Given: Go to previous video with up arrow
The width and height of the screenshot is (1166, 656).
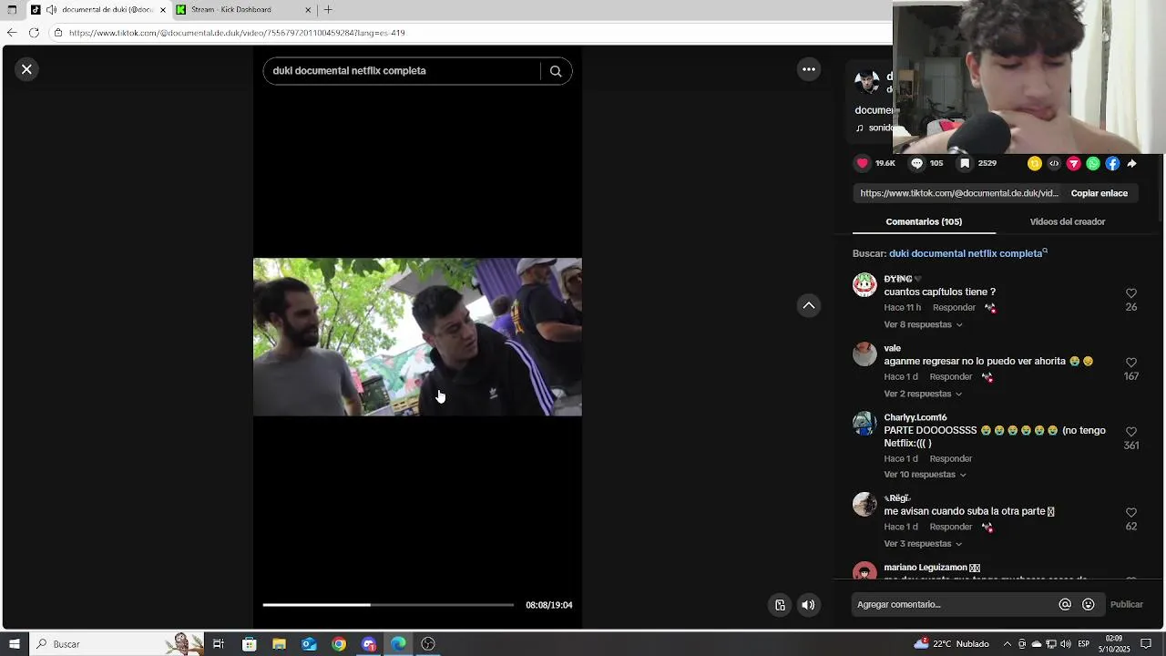Looking at the screenshot, I should pos(809,305).
